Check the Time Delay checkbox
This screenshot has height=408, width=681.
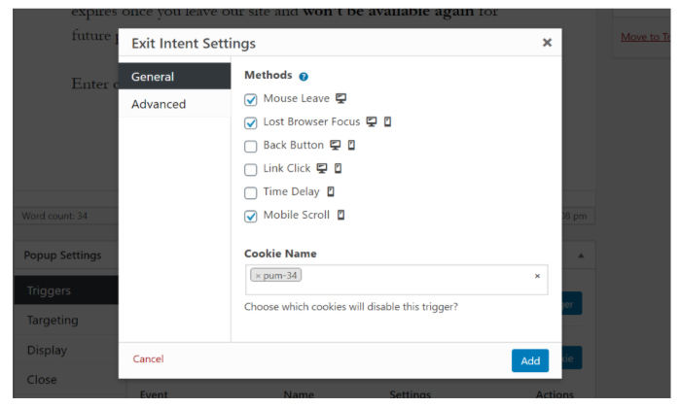click(x=251, y=192)
